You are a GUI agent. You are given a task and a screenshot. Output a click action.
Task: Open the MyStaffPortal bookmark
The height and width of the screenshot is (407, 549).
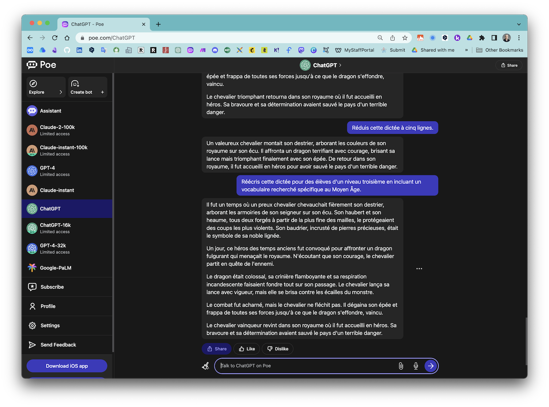[x=355, y=50]
